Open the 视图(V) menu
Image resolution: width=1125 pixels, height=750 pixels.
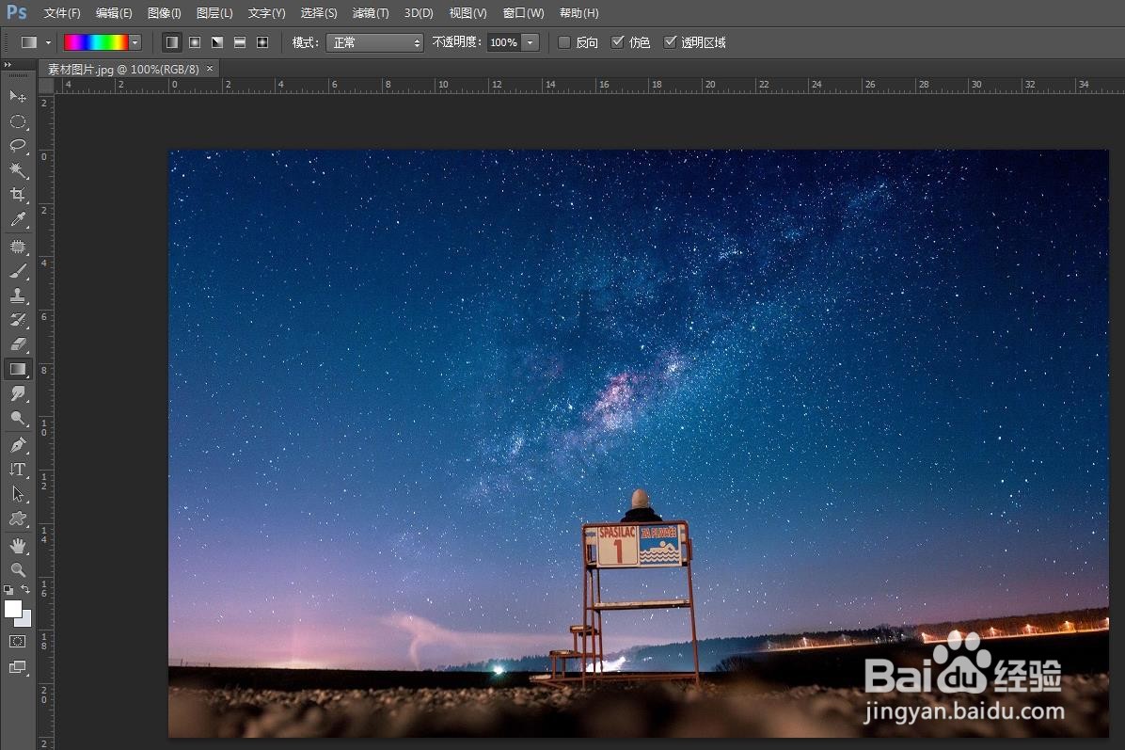[x=467, y=13]
